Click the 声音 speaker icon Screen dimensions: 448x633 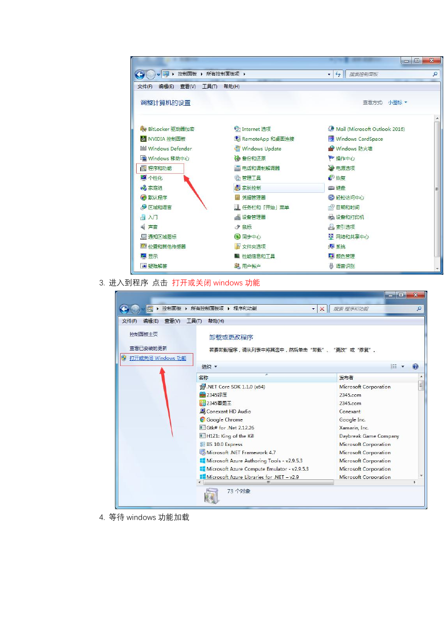click(143, 227)
